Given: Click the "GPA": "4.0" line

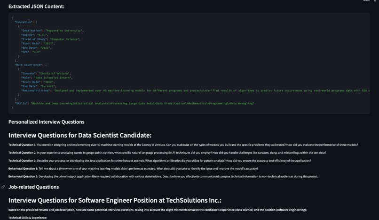Looking at the screenshot, I should coord(31,52).
